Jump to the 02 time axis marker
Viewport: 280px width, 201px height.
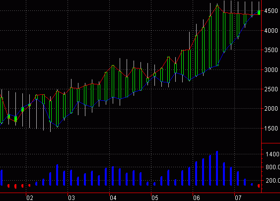tap(30, 198)
